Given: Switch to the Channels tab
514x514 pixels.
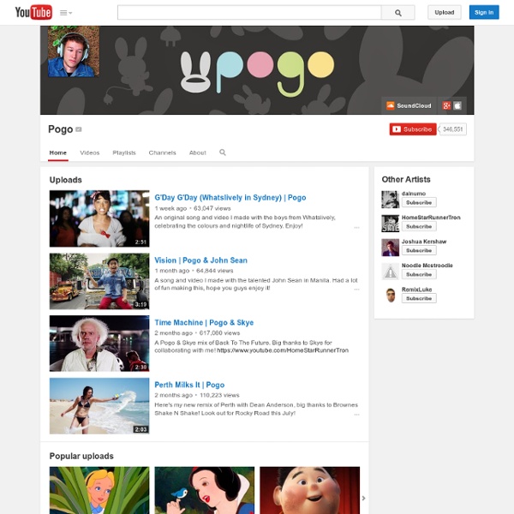Looking at the screenshot, I should tap(162, 152).
